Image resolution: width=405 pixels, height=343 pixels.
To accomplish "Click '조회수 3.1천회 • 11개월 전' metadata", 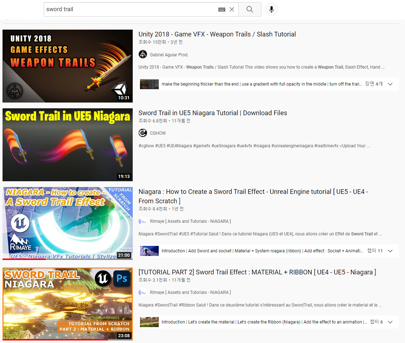I will pos(164,280).
